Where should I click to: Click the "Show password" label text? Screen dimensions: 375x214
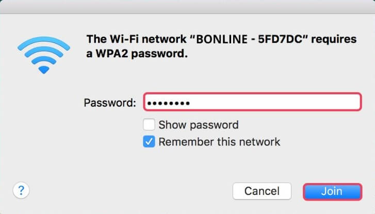pyautogui.click(x=199, y=125)
